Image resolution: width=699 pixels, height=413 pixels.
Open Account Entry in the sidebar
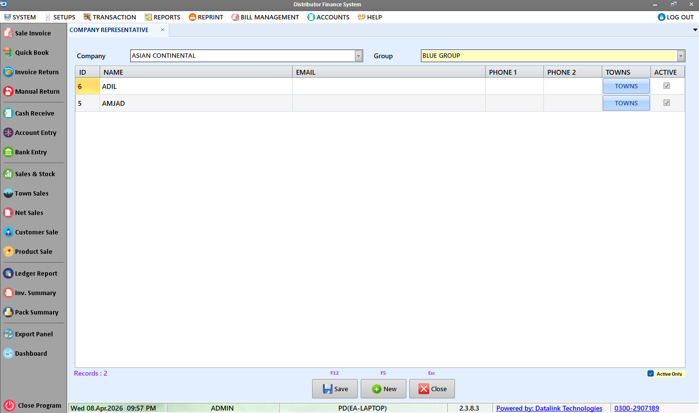pos(30,132)
